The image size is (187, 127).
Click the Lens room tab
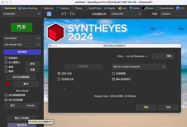pyautogui.click(x=122, y=8)
